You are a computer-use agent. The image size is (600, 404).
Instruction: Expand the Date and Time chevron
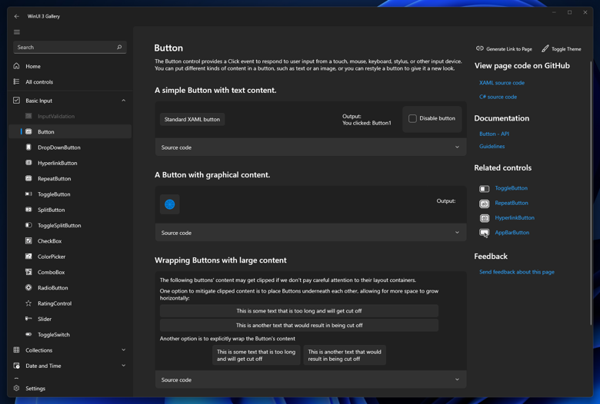(124, 366)
